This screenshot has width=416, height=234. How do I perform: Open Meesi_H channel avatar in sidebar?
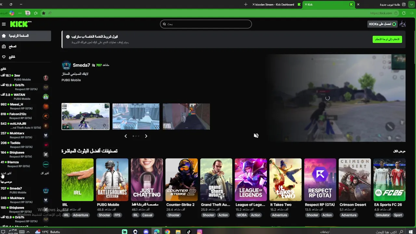coord(46,106)
